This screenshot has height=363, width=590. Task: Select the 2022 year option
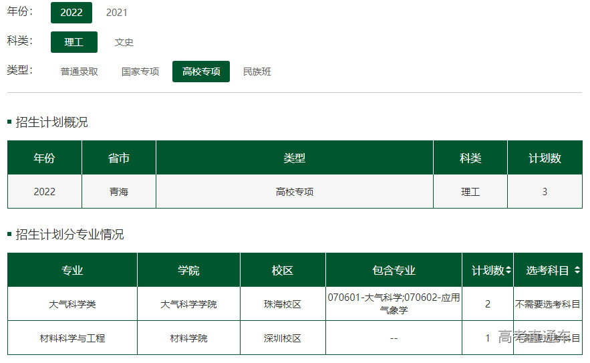[71, 13]
